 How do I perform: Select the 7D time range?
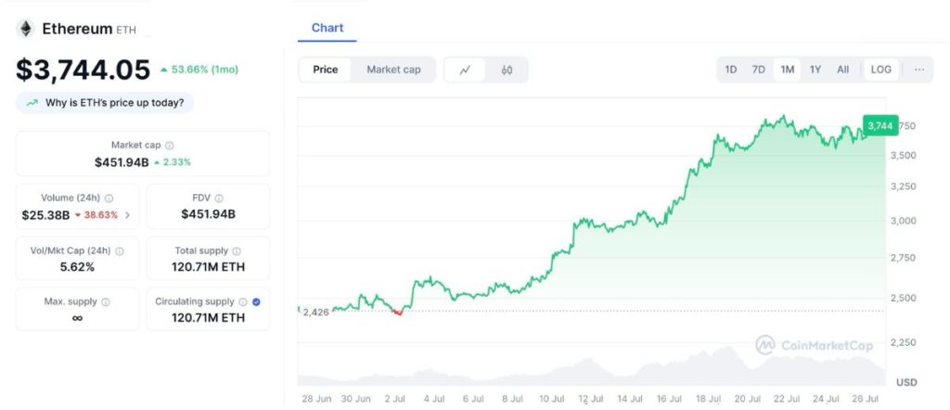pyautogui.click(x=759, y=70)
